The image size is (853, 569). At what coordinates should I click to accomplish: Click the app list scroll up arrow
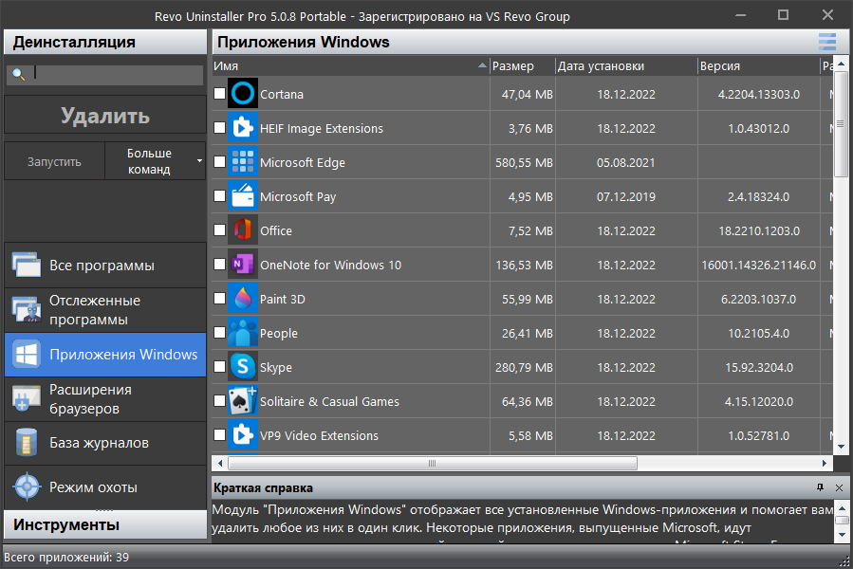[841, 64]
